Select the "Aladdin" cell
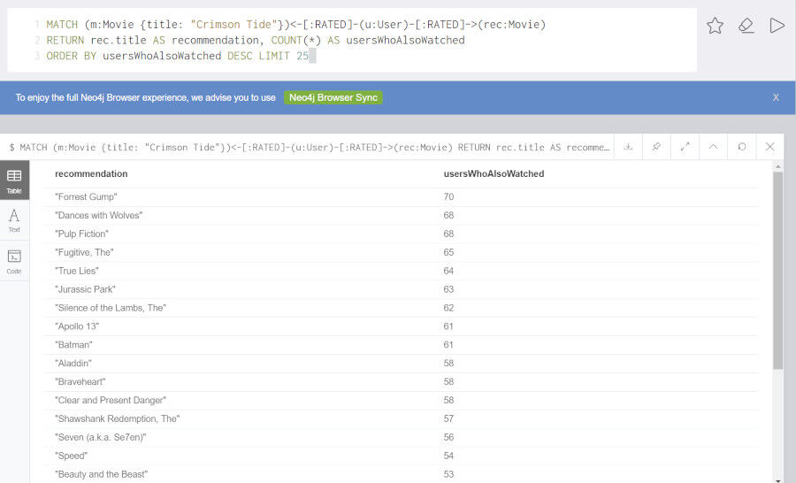Viewport: 796px width, 483px height. coord(73,364)
